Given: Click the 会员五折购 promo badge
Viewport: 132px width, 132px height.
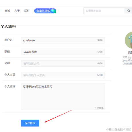Looking at the screenshot, I should tap(45, 11).
